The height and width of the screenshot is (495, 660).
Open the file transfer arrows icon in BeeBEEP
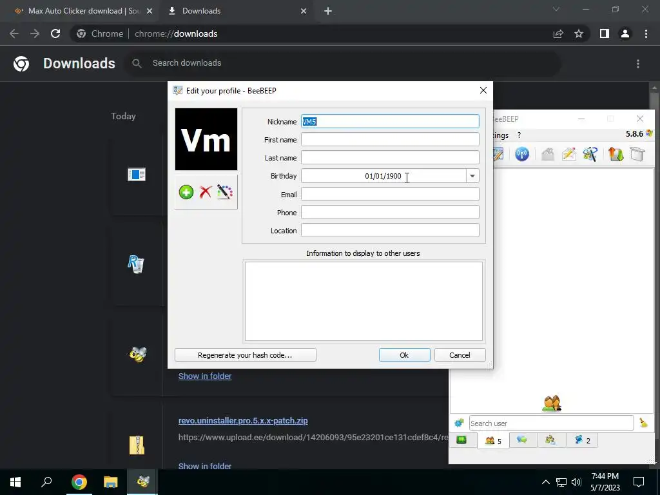616,154
